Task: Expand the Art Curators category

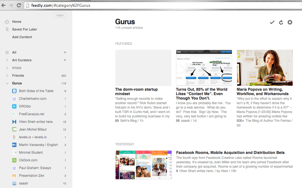Action: tap(7, 60)
